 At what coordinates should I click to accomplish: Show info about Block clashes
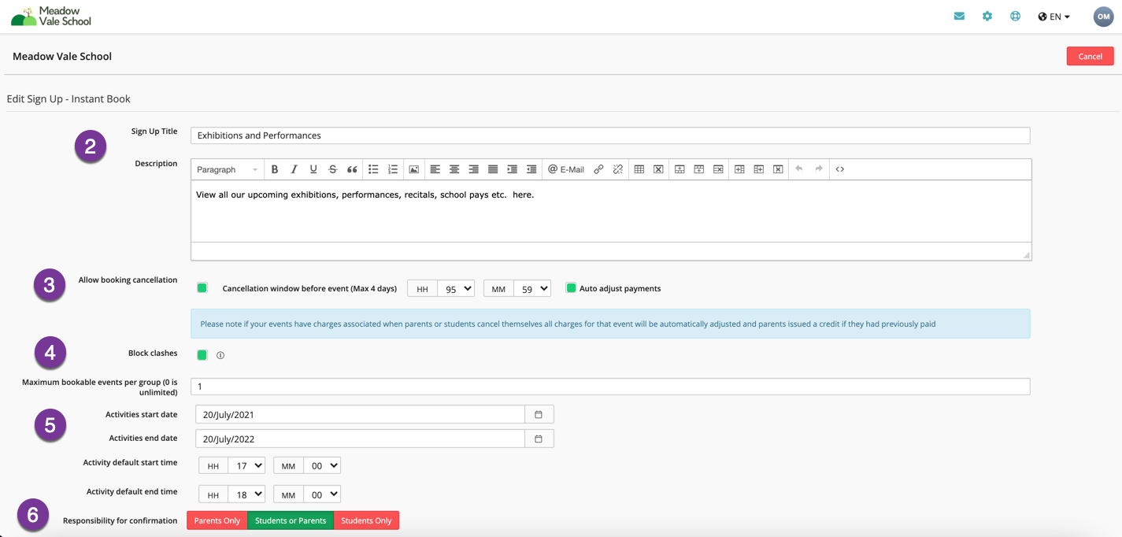[220, 355]
